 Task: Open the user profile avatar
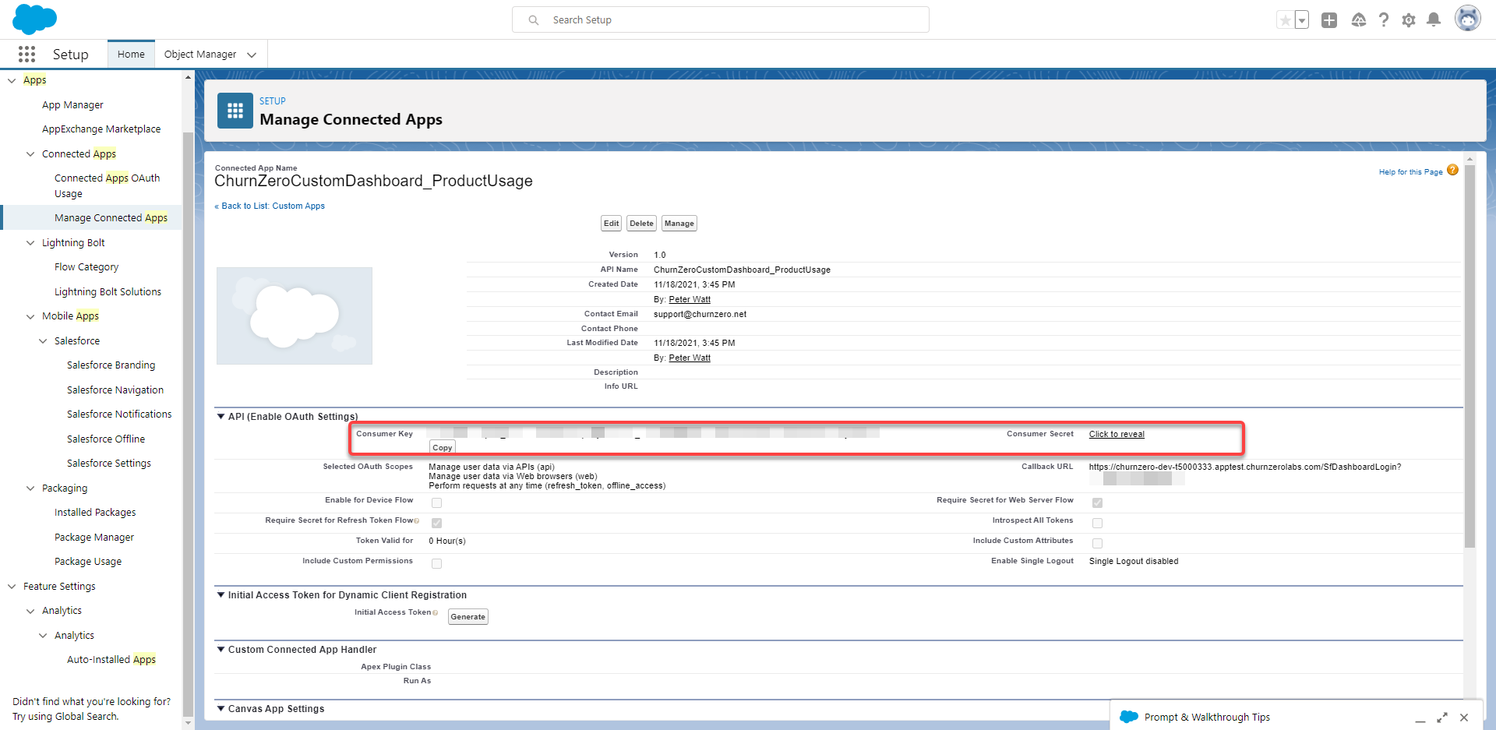click(x=1468, y=19)
